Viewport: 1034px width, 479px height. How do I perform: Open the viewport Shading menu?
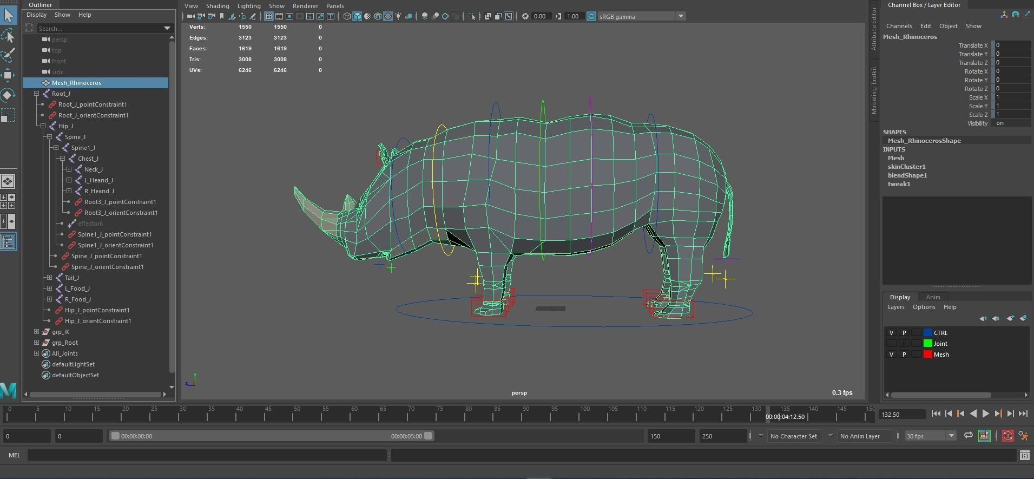pyautogui.click(x=218, y=6)
